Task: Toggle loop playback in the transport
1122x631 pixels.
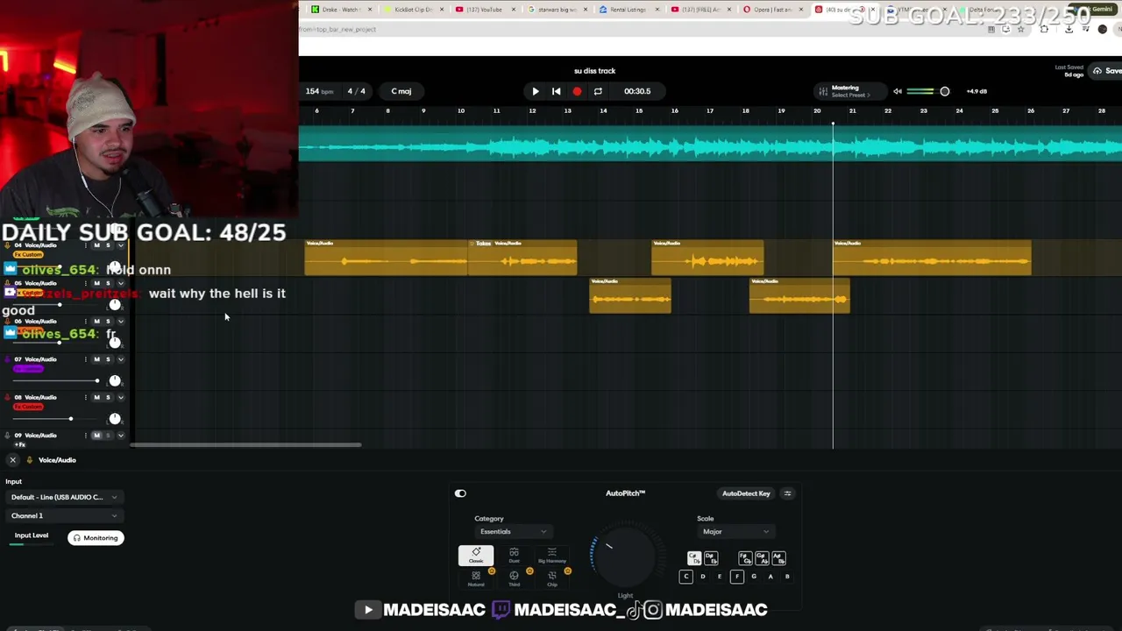Action: pyautogui.click(x=598, y=91)
